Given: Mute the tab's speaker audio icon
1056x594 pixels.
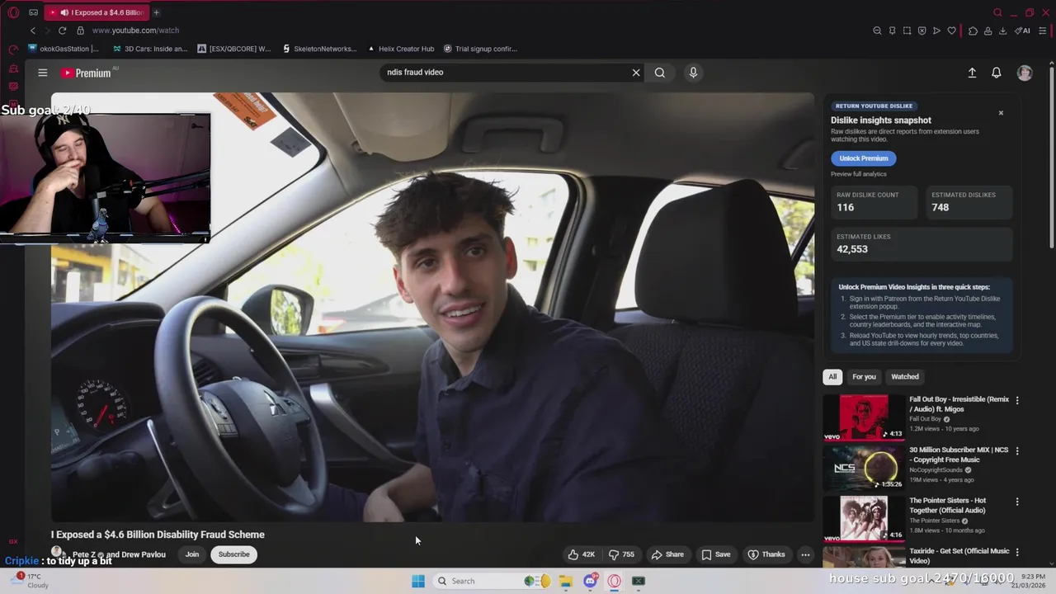Looking at the screenshot, I should 64,12.
